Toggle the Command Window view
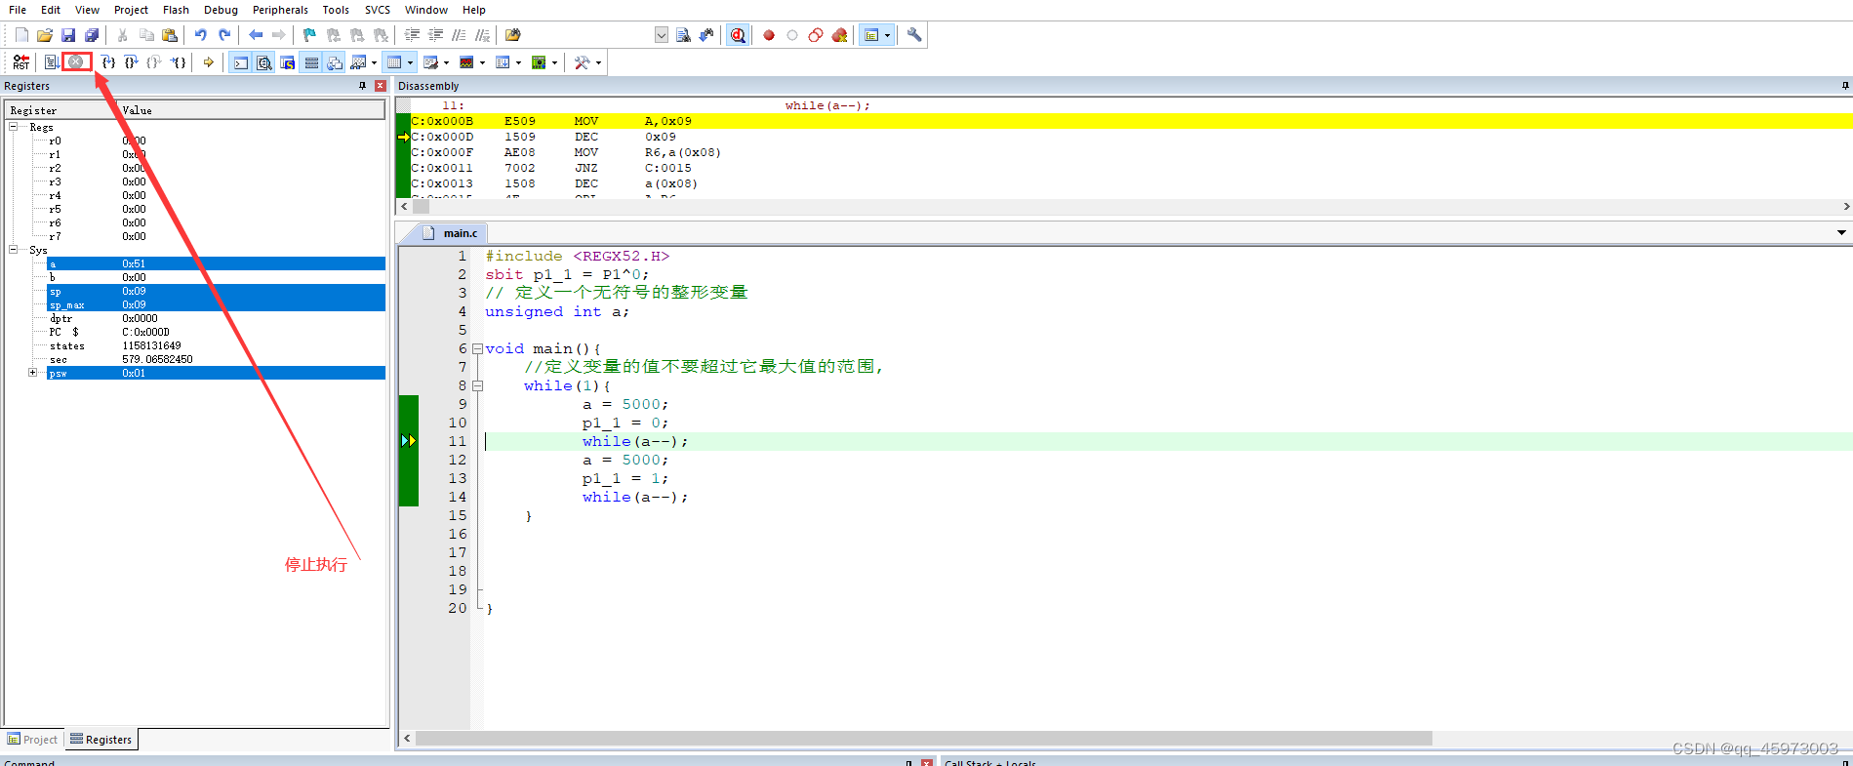 (241, 62)
